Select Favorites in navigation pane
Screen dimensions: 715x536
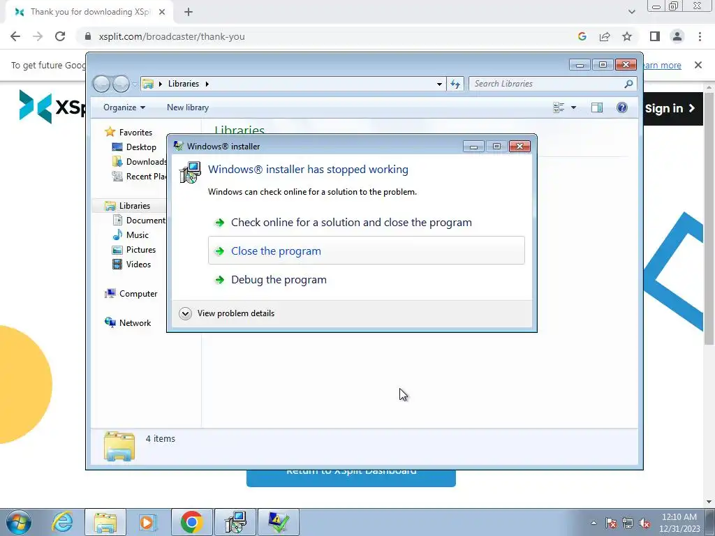[x=135, y=132]
